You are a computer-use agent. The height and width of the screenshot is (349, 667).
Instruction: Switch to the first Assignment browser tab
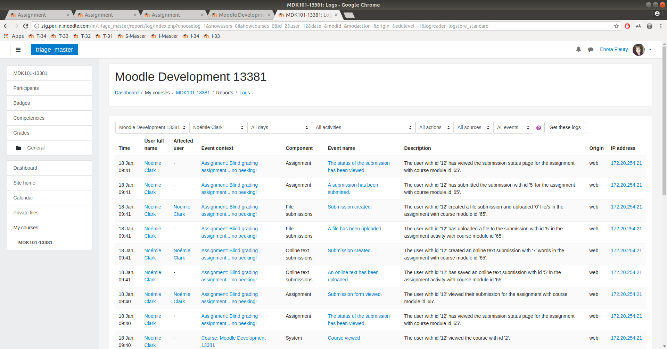[38, 15]
